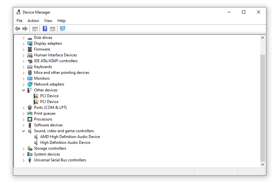This screenshot has height=185, width=280.
Task: Click the Print queues printer icon
Action: point(30,113)
